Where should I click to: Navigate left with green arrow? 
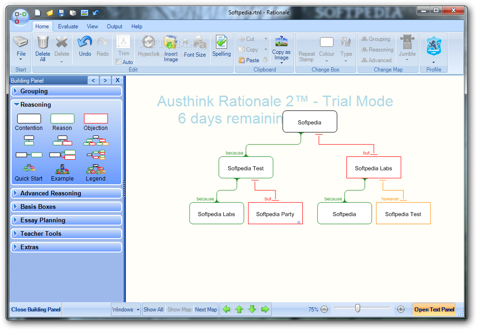coord(226,309)
